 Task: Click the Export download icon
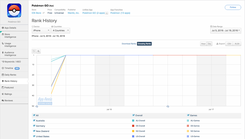[x=217, y=44]
